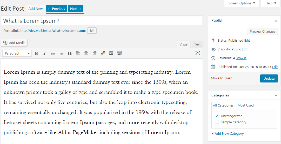Insert a bulleted list
The width and height of the screenshot is (281, 144).
point(53,53)
